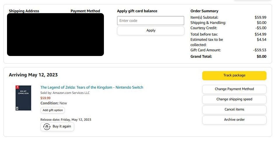Select Cancel items for this order
This screenshot has width=277, height=142.
(234, 110)
